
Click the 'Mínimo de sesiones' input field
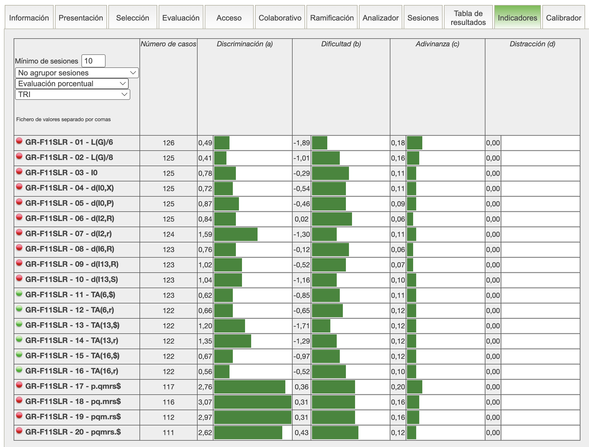click(93, 61)
